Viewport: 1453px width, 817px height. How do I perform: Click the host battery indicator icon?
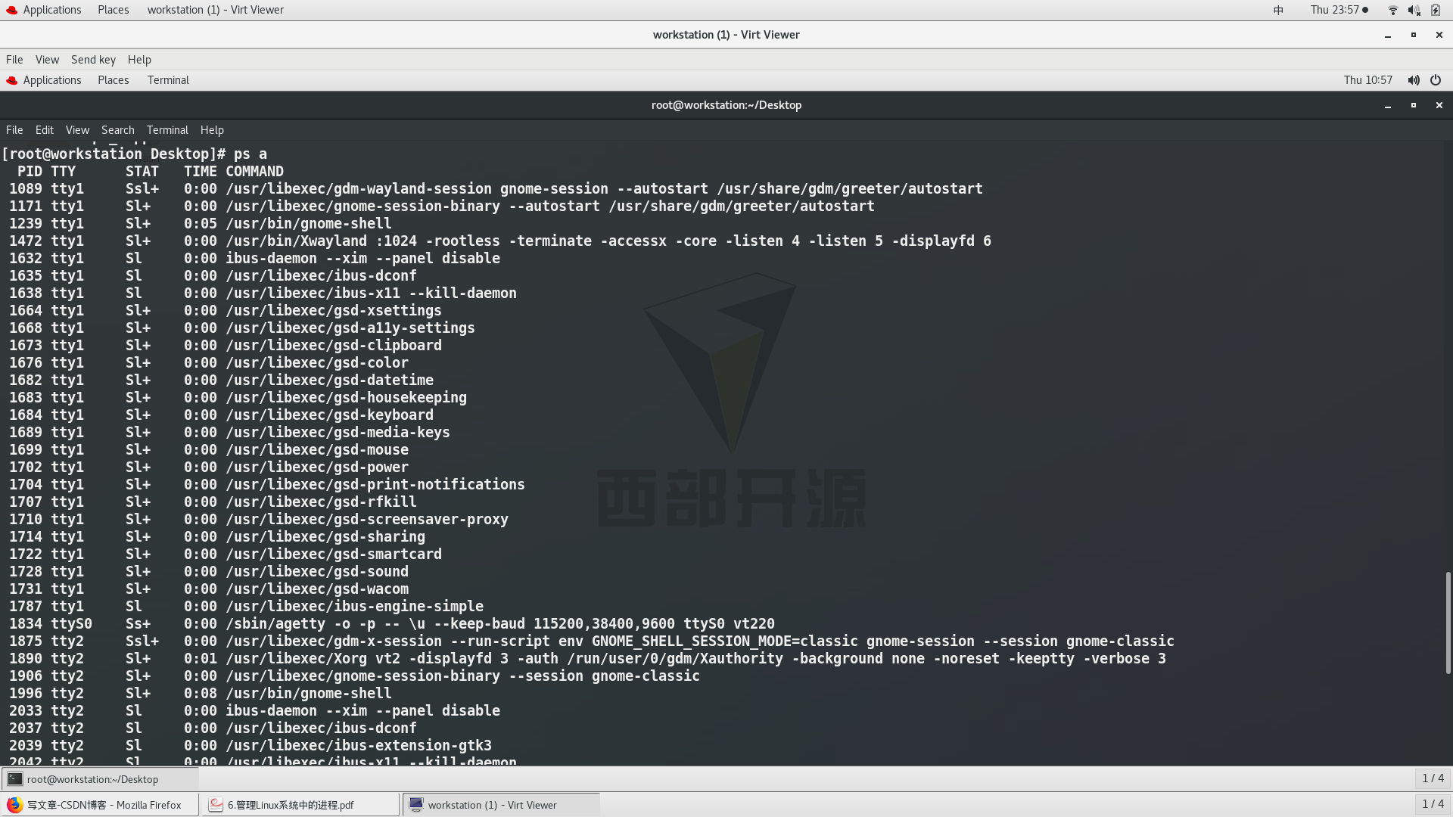(1436, 10)
